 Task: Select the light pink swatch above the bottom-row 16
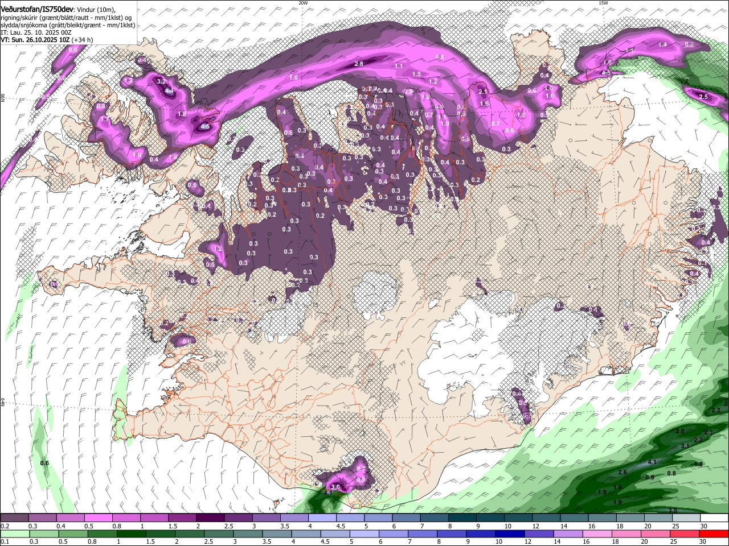(597, 533)
